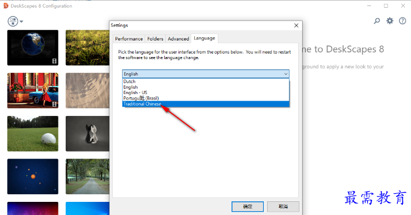Cancel with the 取消 button
This screenshot has width=411, height=215.
click(283, 206)
